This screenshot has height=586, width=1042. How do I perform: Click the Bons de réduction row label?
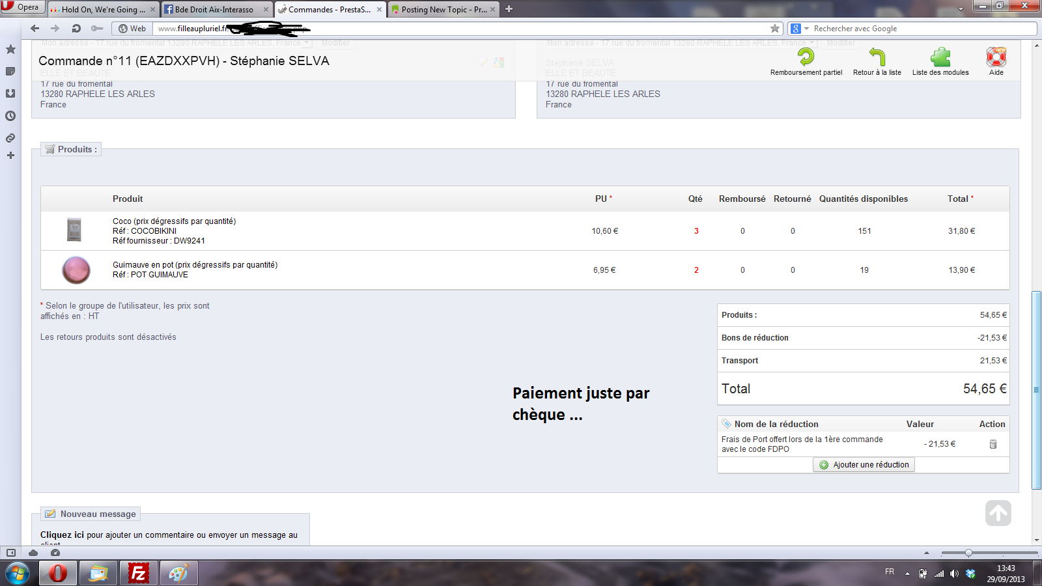(755, 338)
